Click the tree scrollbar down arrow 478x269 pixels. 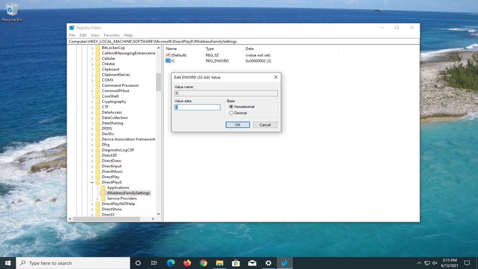click(159, 214)
